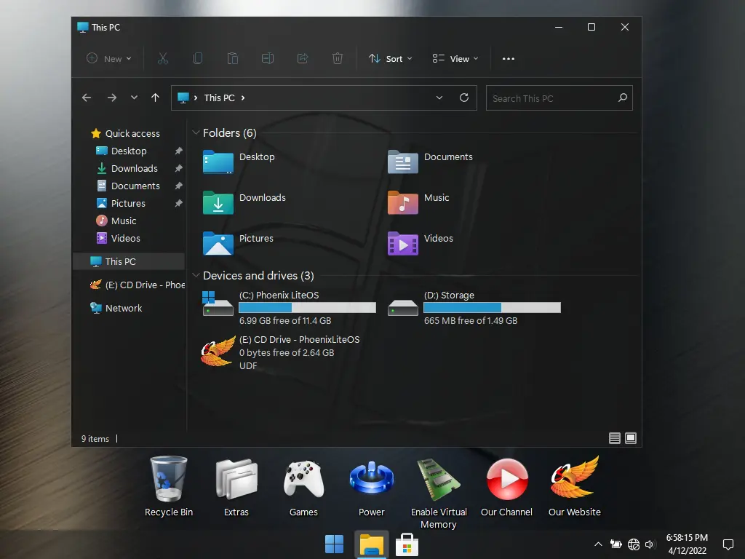Open the recent locations chevron
The height and width of the screenshot is (559, 745).
pyautogui.click(x=134, y=98)
